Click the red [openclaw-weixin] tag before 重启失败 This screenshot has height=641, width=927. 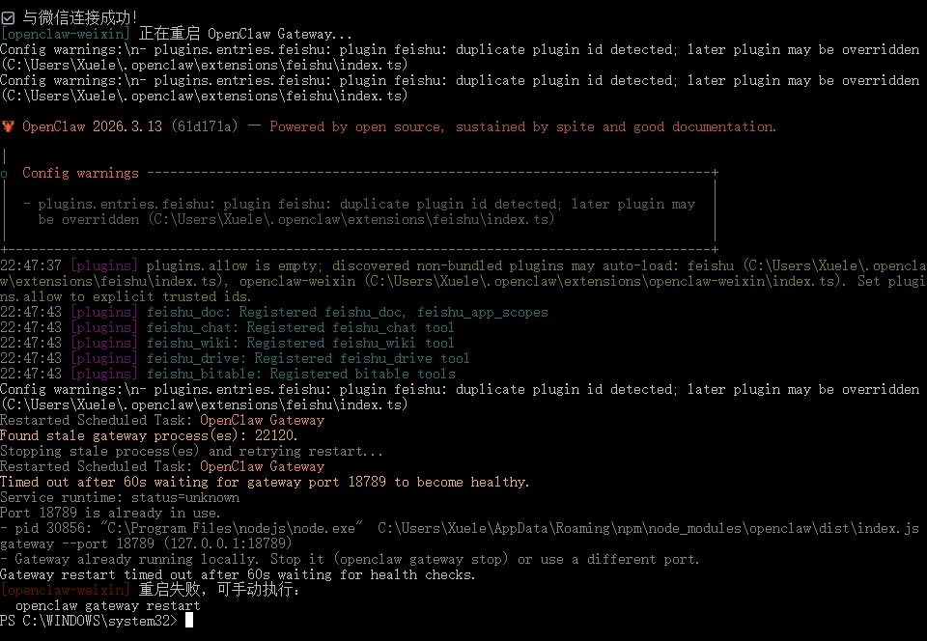point(65,590)
